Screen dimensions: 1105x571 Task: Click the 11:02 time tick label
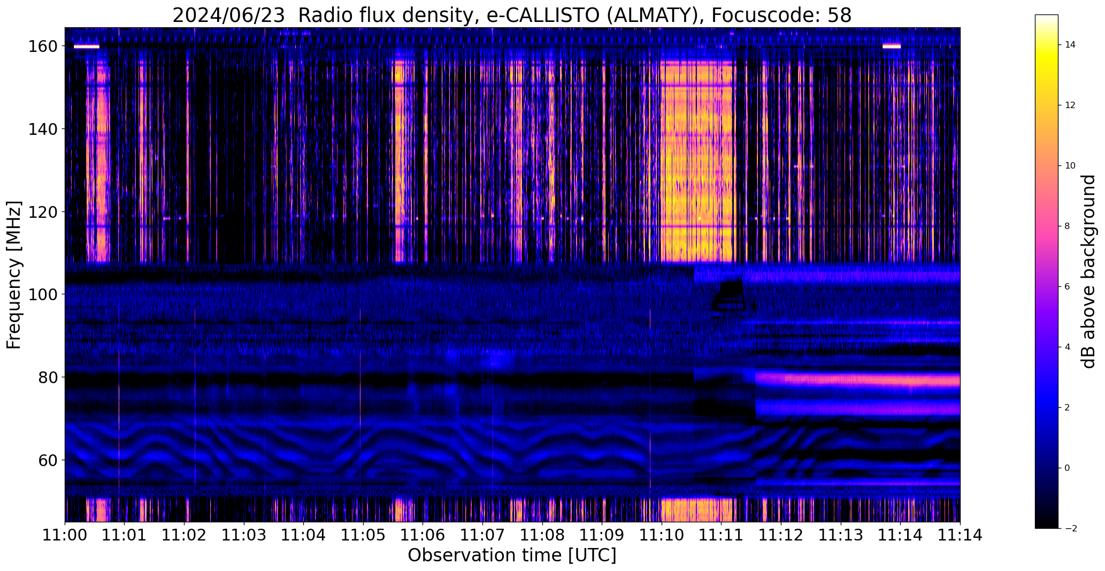[185, 535]
